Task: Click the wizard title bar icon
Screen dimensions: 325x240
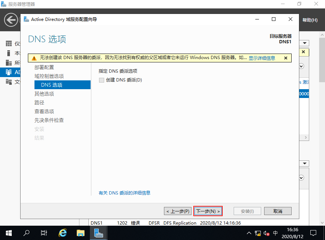Action: (x=26, y=19)
